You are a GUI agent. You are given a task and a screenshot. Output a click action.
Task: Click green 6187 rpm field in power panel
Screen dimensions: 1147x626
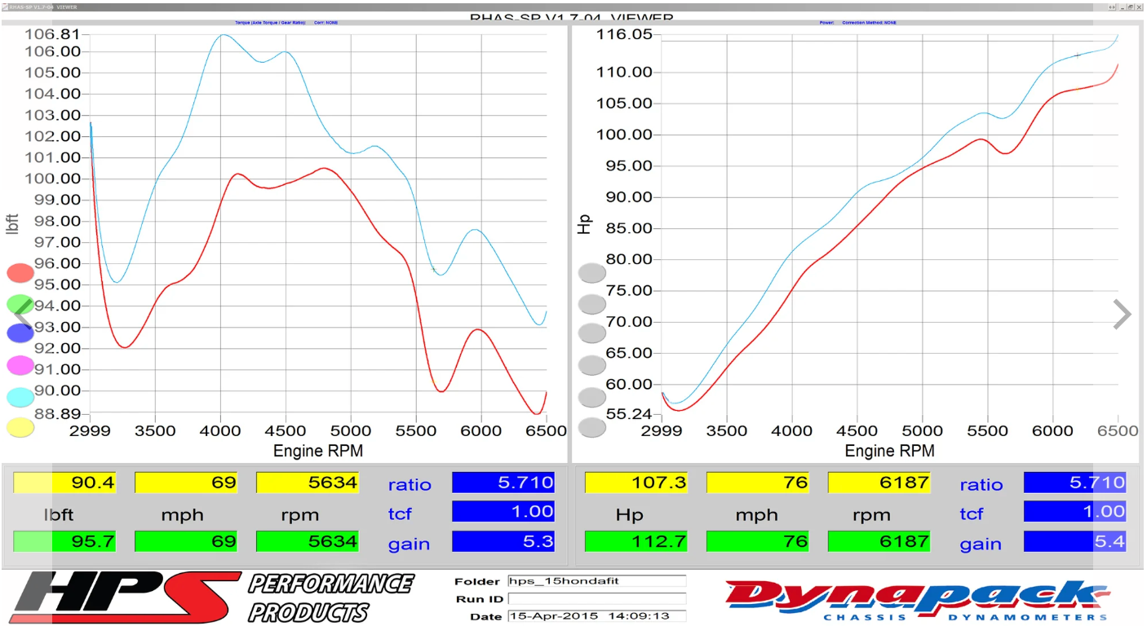click(879, 541)
